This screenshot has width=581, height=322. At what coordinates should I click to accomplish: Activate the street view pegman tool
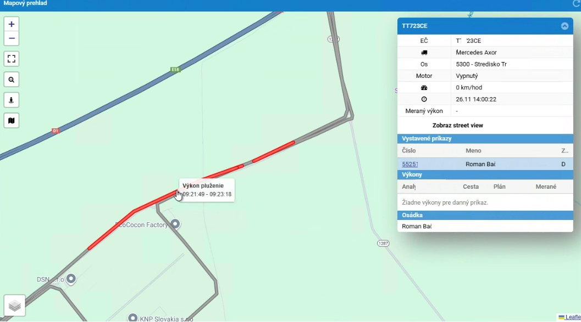pos(12,100)
